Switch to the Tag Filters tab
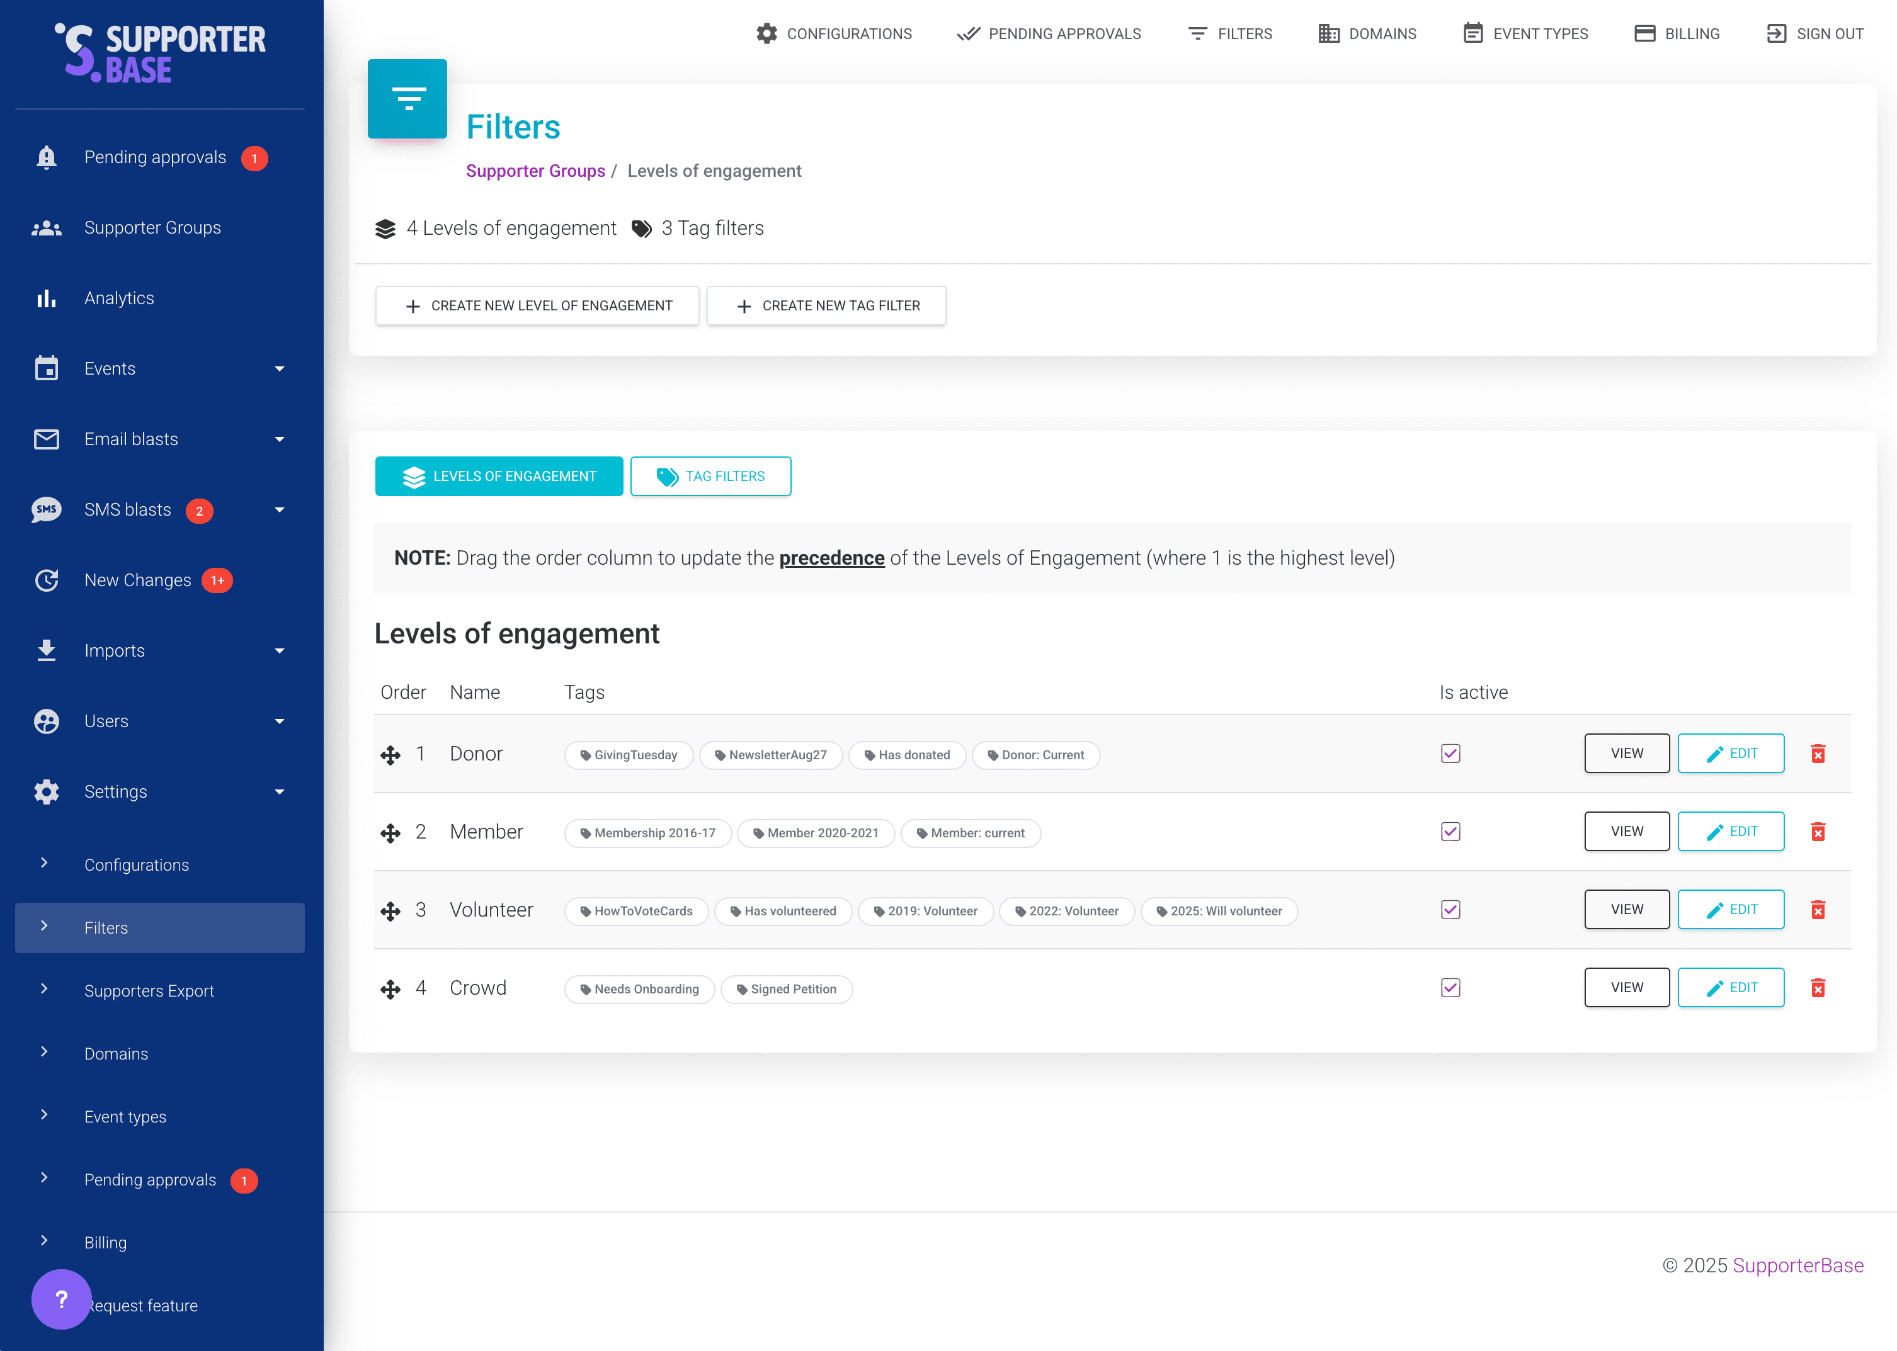Screen dimensions: 1897x1351 click(710, 477)
